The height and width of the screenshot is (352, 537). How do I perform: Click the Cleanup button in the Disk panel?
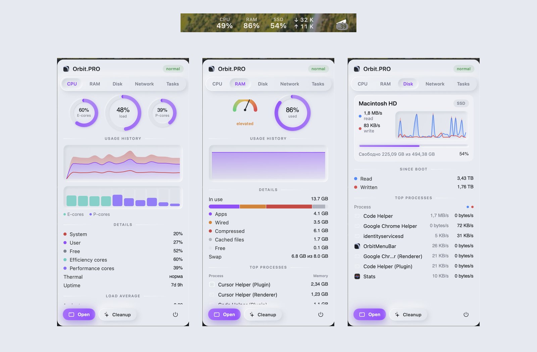pos(408,314)
